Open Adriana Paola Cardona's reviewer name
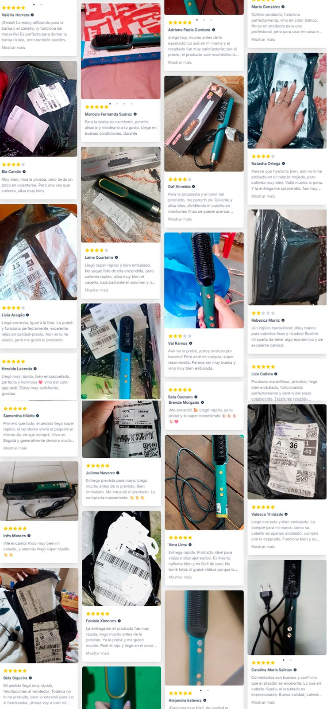Image resolution: width=327 pixels, height=709 pixels. [189, 30]
